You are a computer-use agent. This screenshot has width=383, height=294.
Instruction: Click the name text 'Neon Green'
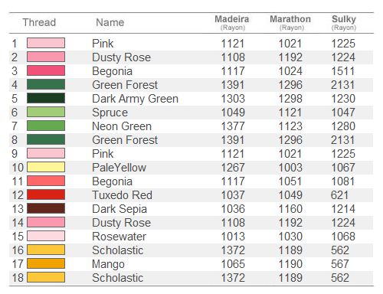coord(122,126)
